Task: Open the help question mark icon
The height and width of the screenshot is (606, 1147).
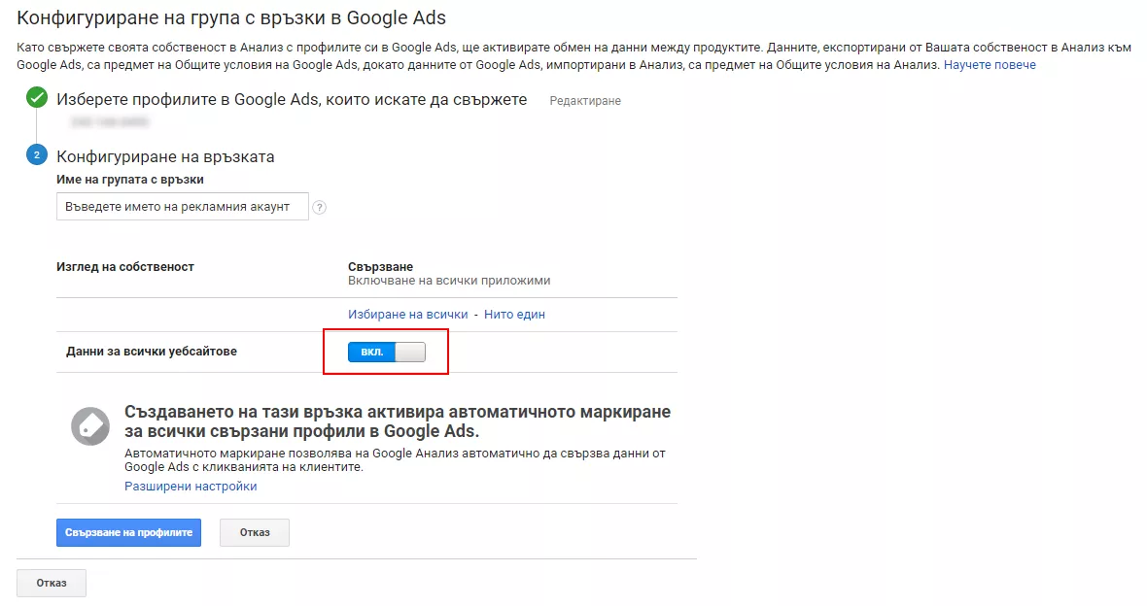Action: [x=319, y=208]
